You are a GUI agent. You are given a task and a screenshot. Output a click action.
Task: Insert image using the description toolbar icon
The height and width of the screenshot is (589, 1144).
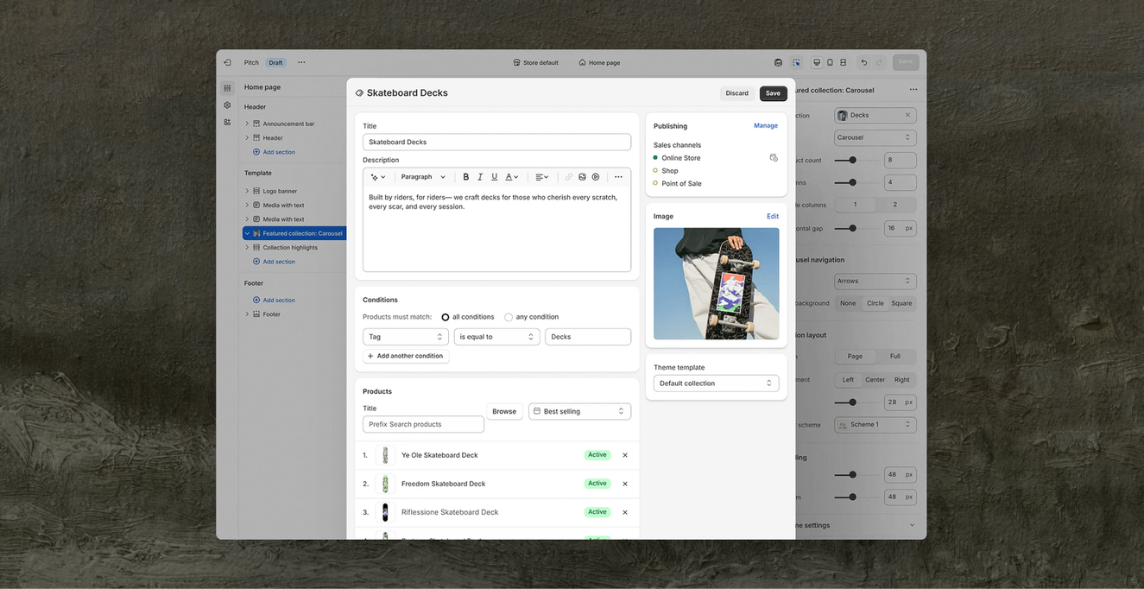(582, 177)
